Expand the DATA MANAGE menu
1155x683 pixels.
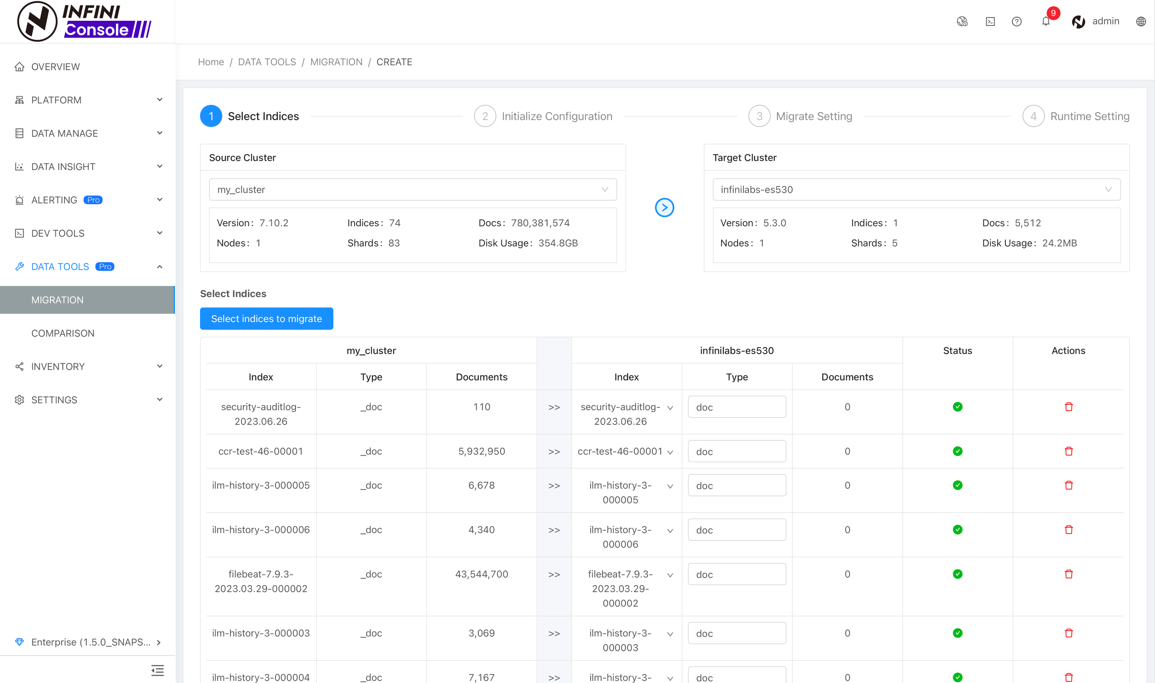tap(88, 134)
